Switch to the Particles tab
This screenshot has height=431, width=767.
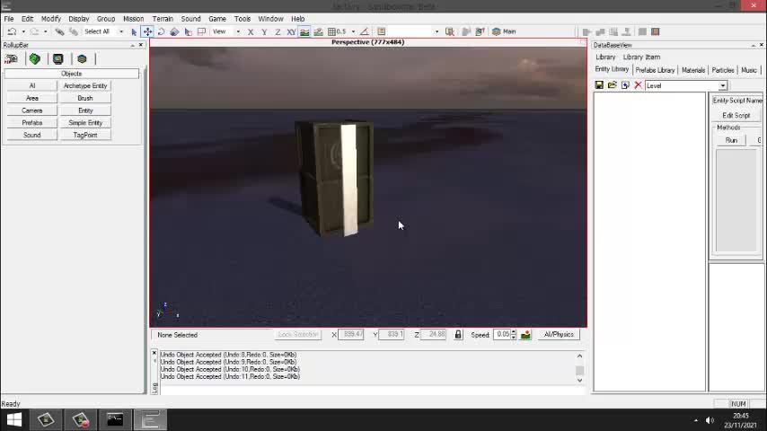[722, 70]
